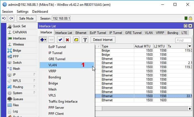Switch to the VRRP tab

coord(160,33)
